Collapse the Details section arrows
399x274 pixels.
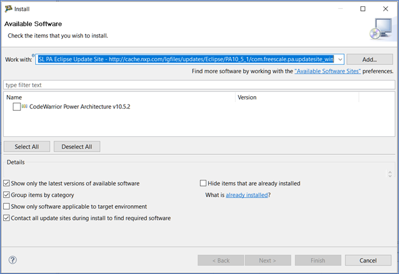[x=389, y=173]
